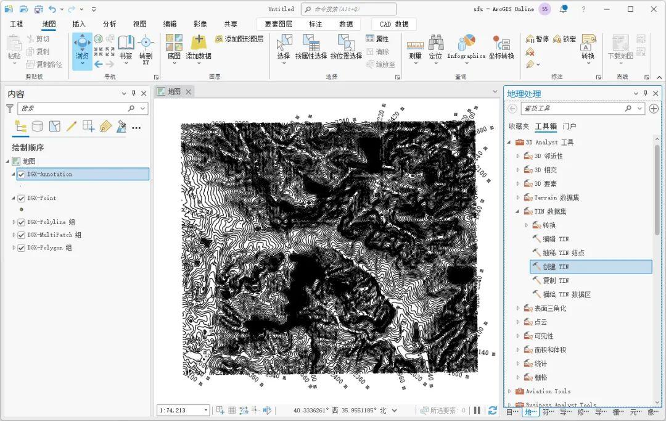
Task: Open the 影像 ribbon tab
Action: click(200, 24)
